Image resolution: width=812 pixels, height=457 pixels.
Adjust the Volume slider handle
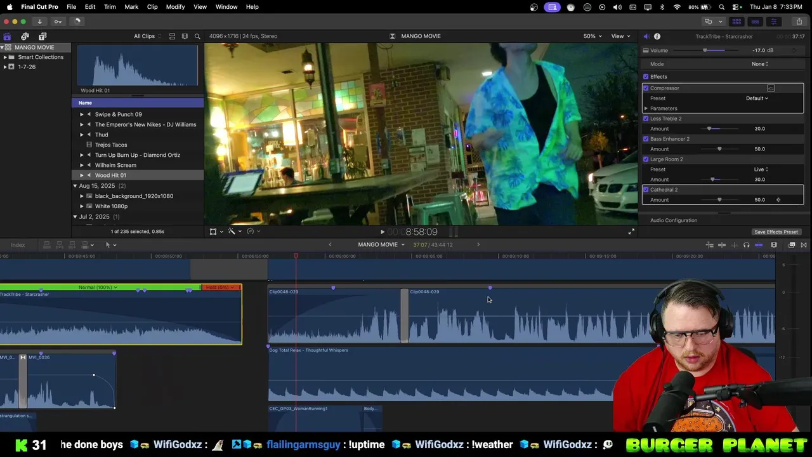pos(705,51)
